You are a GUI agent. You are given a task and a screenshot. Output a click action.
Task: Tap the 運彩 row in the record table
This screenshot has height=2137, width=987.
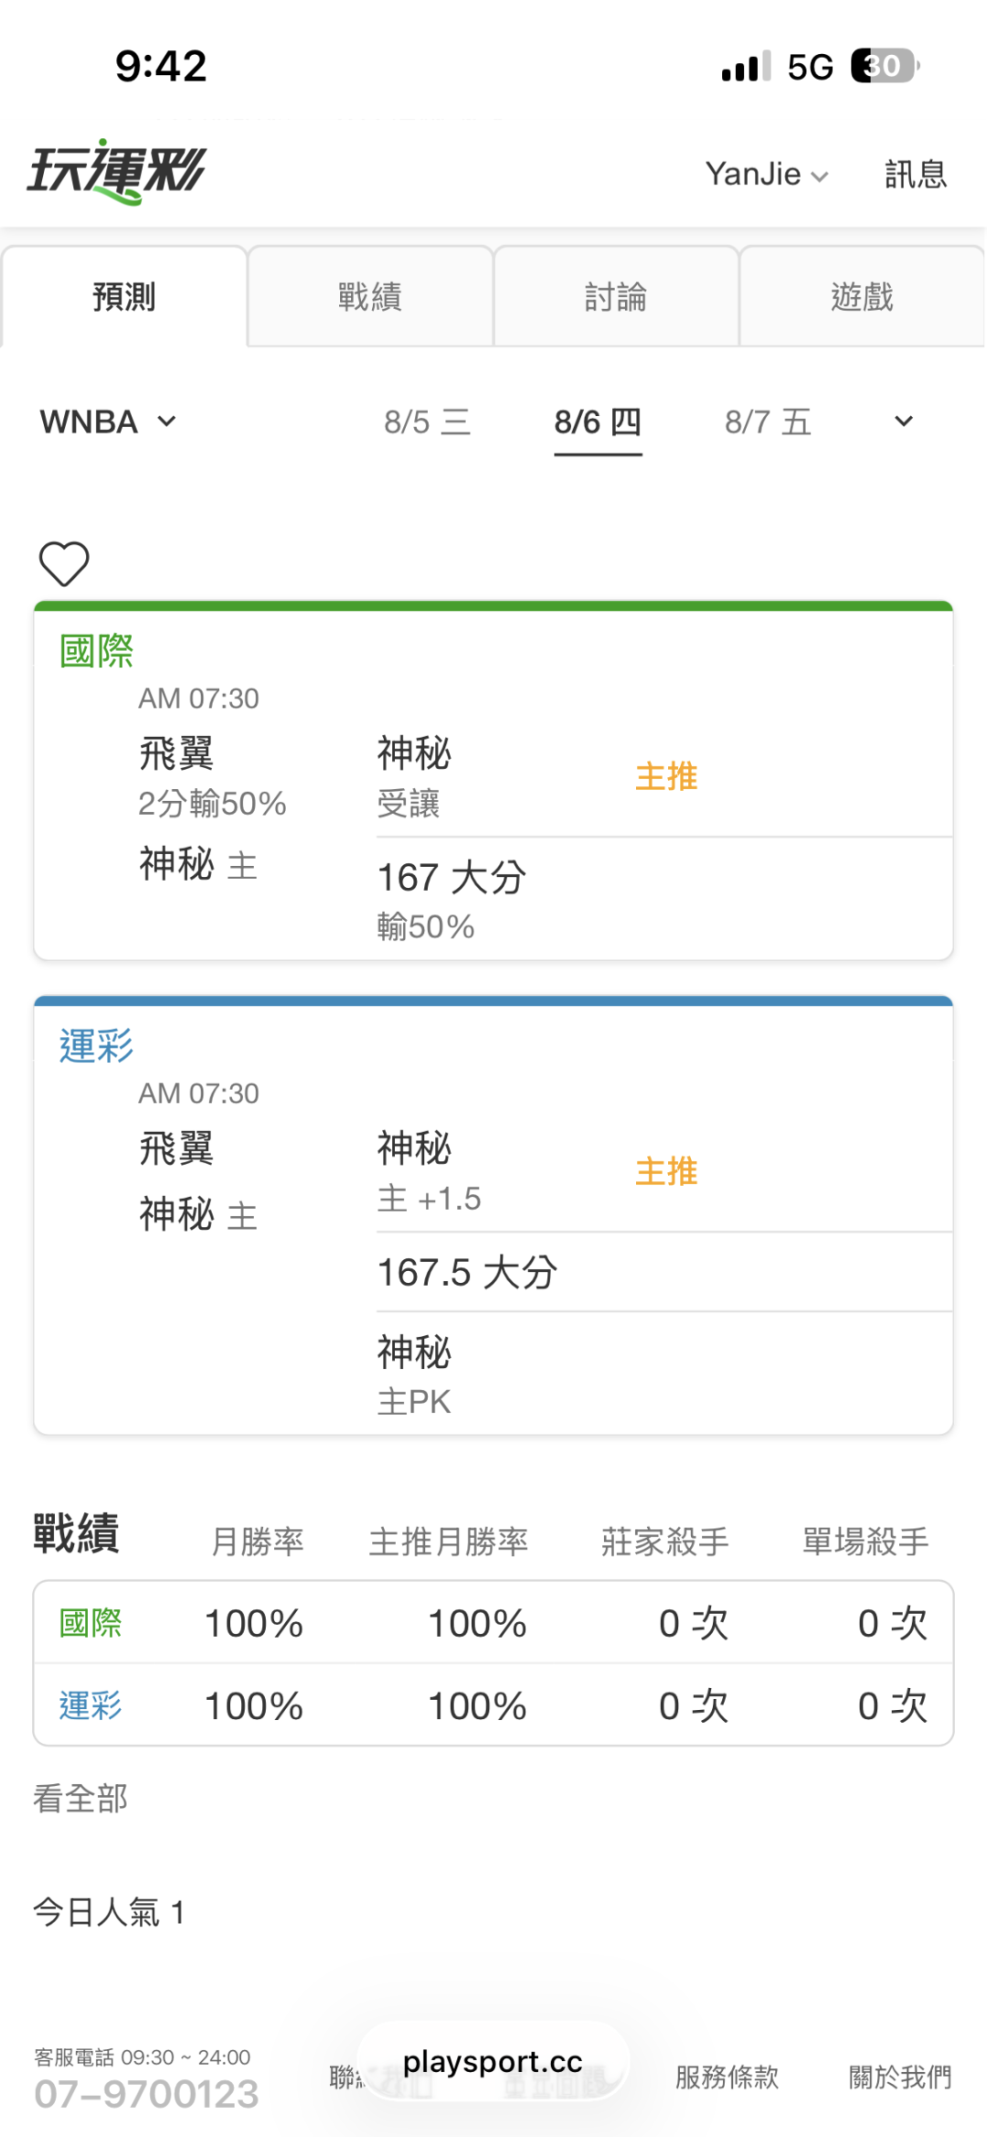click(493, 1705)
